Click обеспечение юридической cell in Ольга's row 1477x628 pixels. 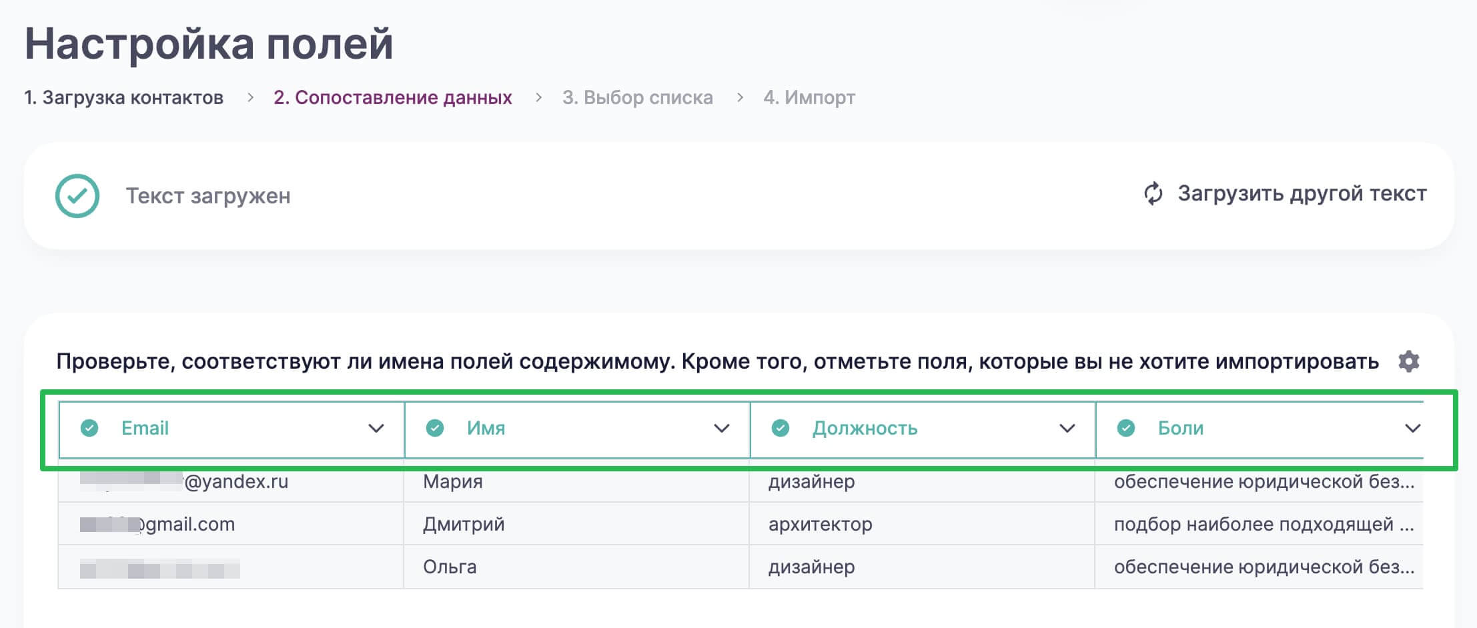1260,567
